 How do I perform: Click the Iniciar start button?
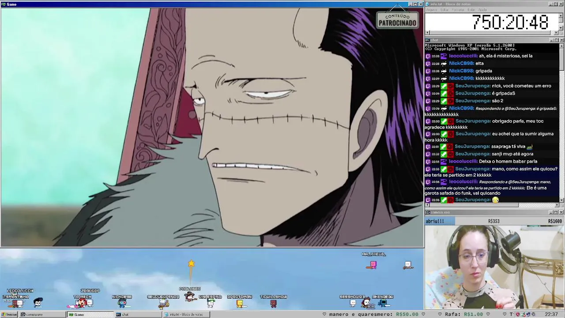9,314
